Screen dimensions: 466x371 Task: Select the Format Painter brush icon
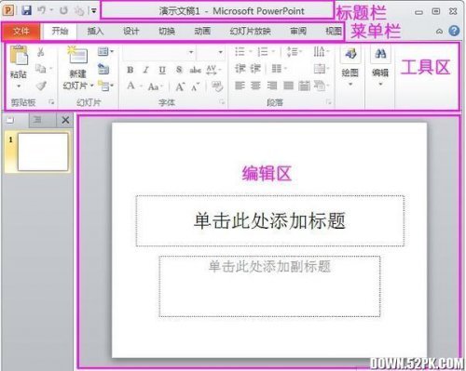coord(41,86)
